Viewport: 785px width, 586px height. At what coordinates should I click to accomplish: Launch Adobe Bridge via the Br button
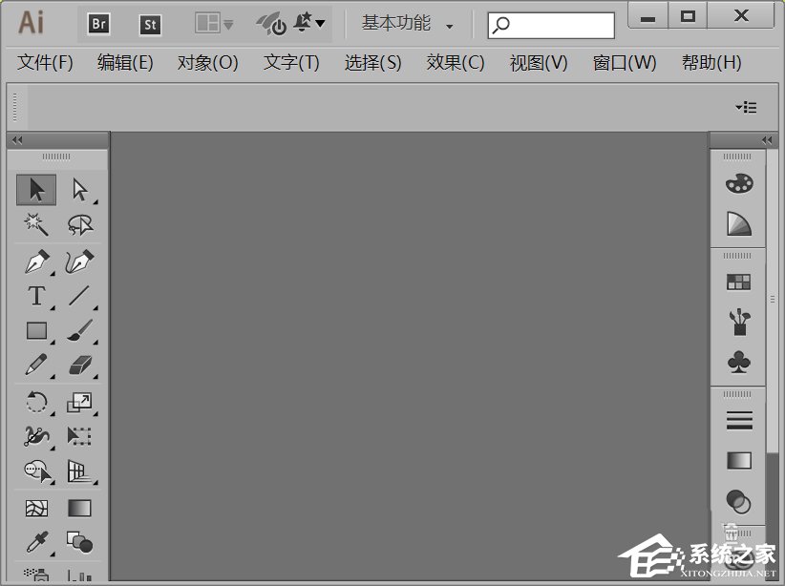click(97, 24)
